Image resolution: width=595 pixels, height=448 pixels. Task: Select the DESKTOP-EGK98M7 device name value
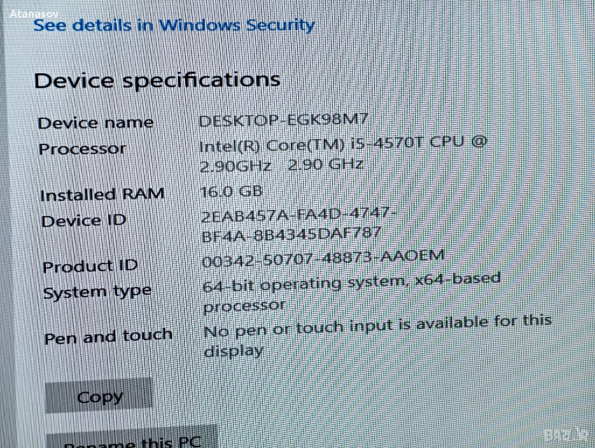tap(283, 120)
